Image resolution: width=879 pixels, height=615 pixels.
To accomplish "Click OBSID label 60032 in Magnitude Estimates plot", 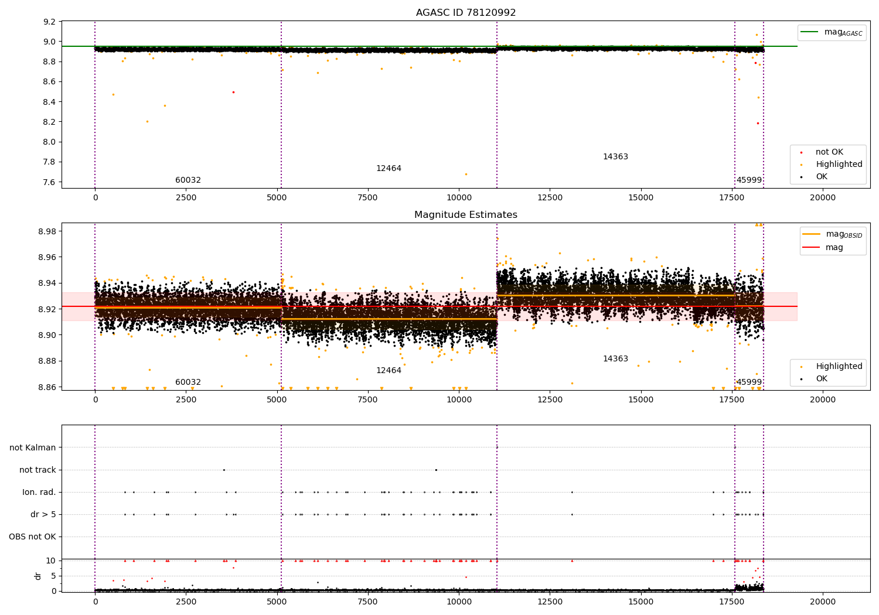I will click(x=188, y=382).
